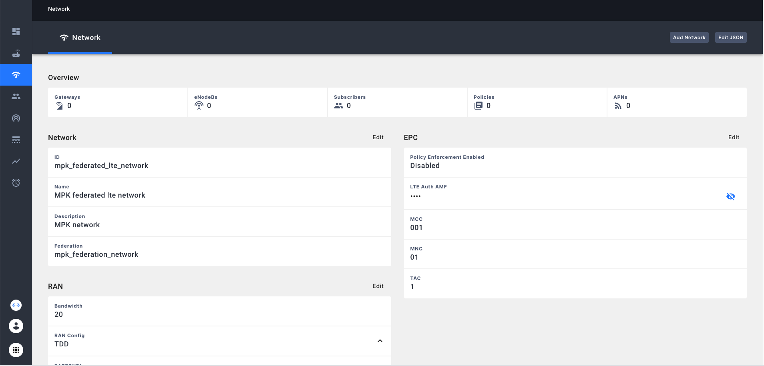
Task: Edit the Network info section
Action: click(x=378, y=137)
